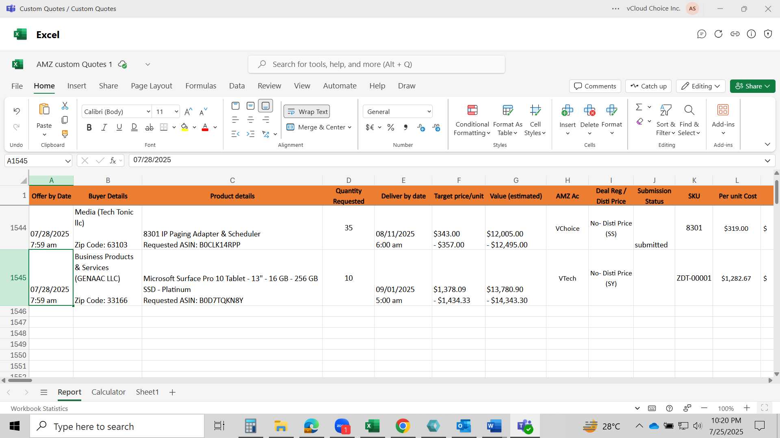
Task: Expand the Conditional Formatting menu
Action: [x=472, y=120]
